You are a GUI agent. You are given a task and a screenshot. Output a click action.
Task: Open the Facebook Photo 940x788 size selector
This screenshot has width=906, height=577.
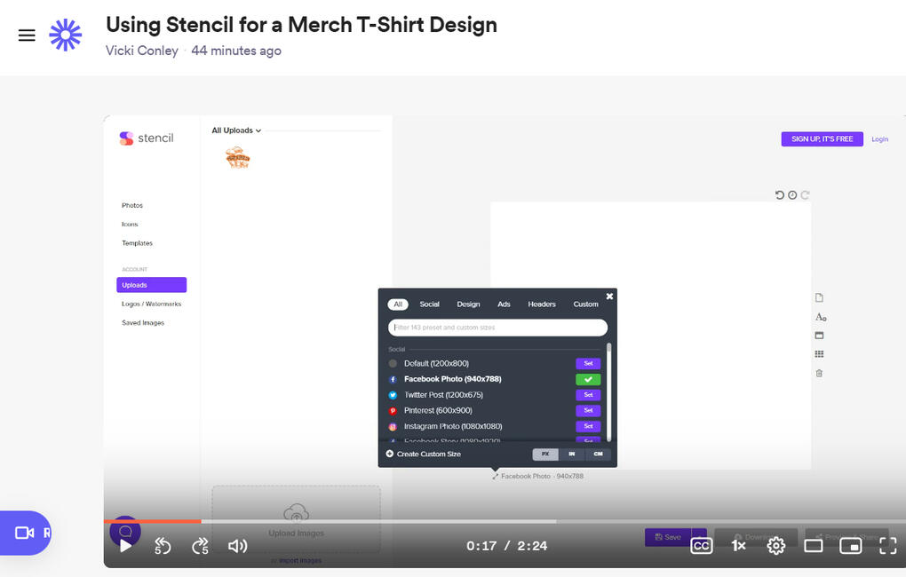tap(537, 477)
